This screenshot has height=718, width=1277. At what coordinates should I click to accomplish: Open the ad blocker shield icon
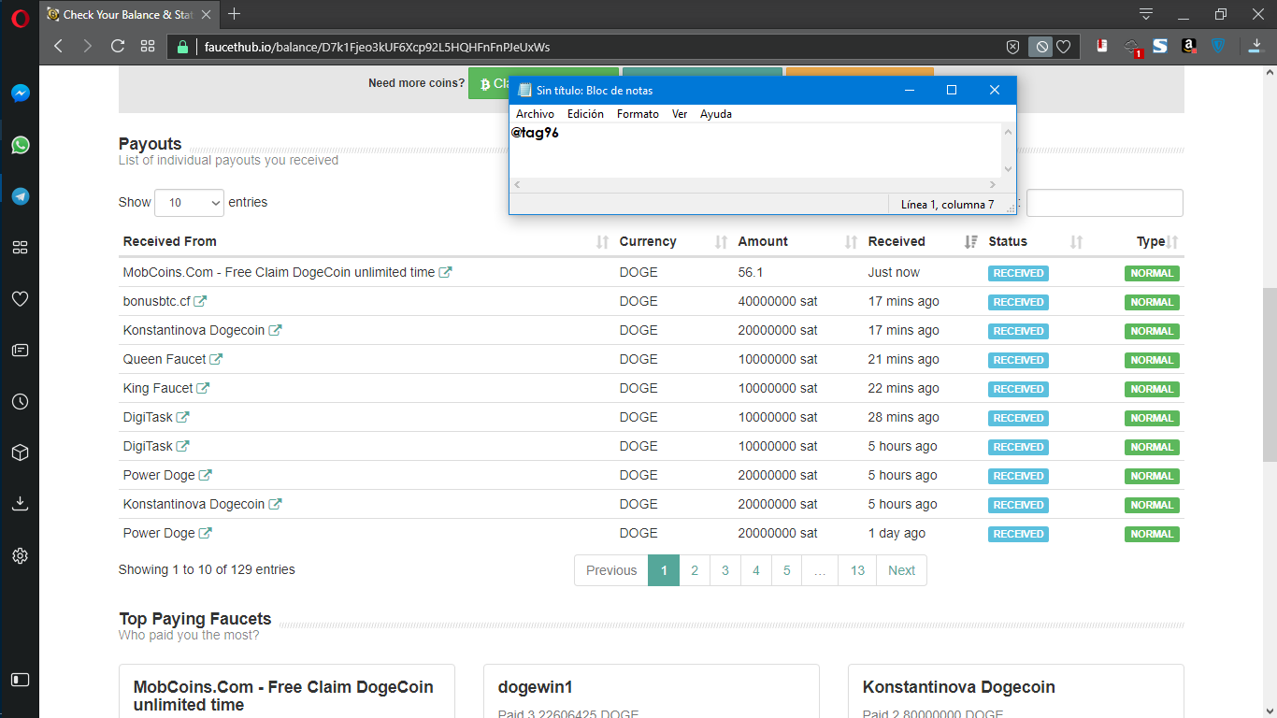click(1012, 47)
